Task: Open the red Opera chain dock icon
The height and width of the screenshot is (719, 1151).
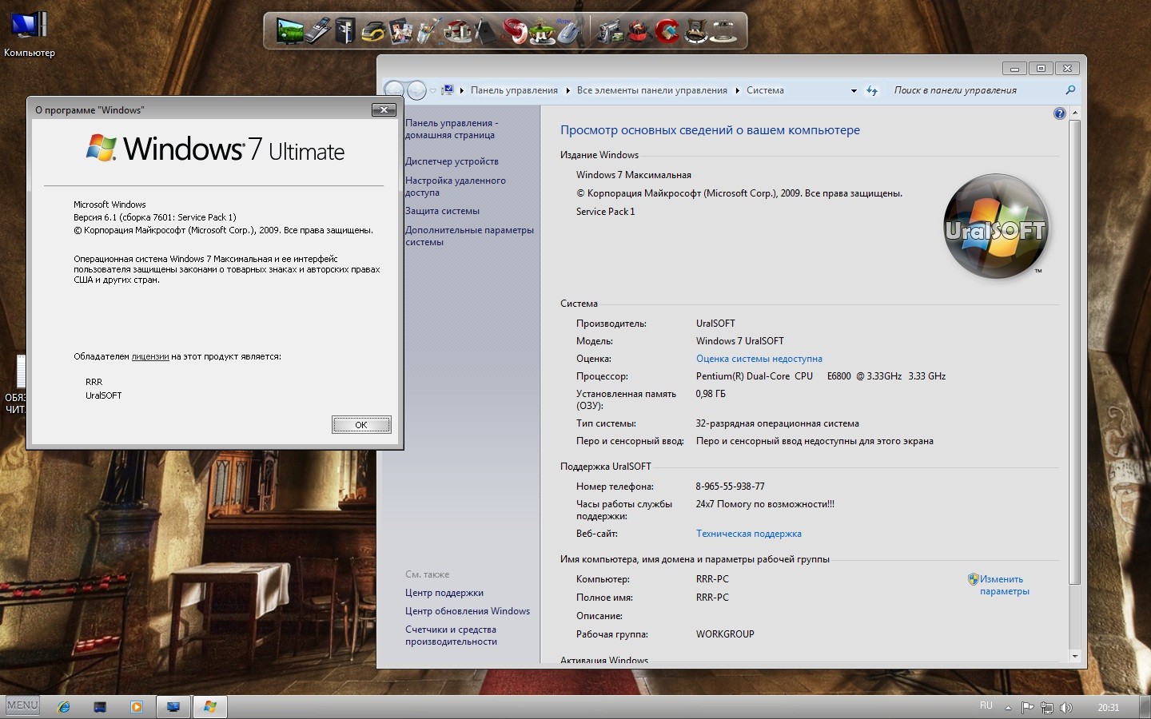Action: (x=514, y=31)
